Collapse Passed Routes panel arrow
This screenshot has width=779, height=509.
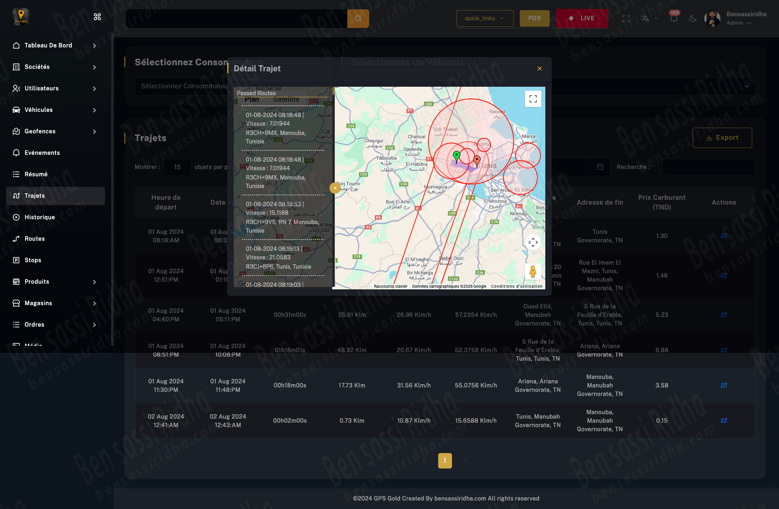[x=335, y=188]
